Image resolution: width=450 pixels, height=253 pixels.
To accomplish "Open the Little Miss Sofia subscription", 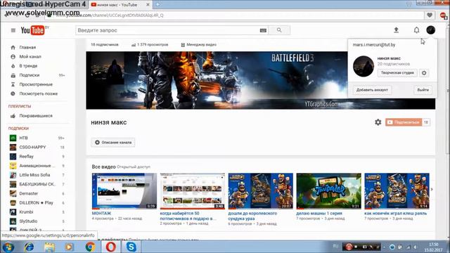I will [34, 175].
